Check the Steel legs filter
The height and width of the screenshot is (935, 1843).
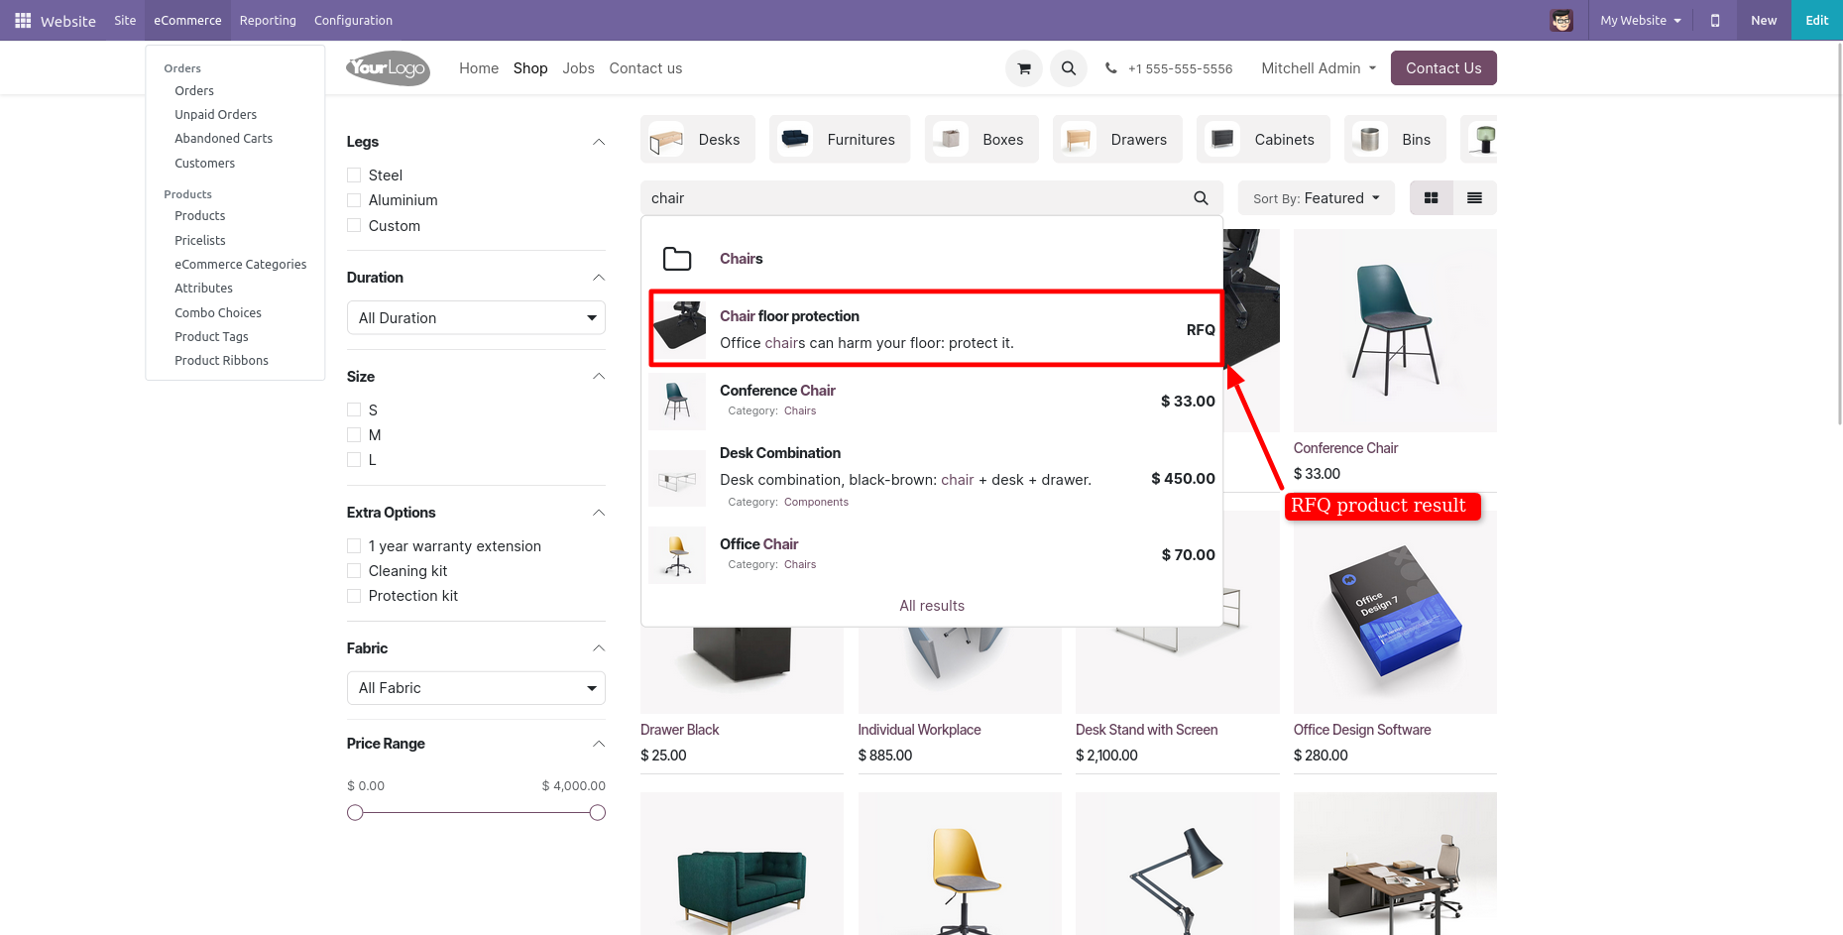click(354, 175)
